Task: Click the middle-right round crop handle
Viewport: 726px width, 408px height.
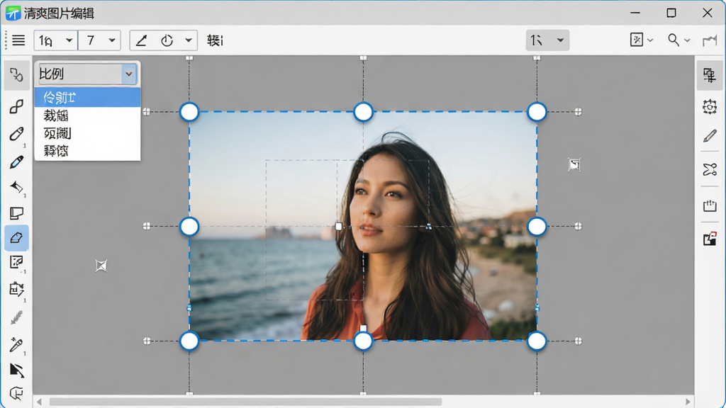Action: point(537,227)
